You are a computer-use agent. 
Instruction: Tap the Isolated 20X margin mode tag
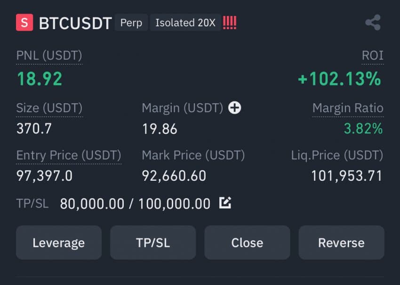[x=185, y=23]
